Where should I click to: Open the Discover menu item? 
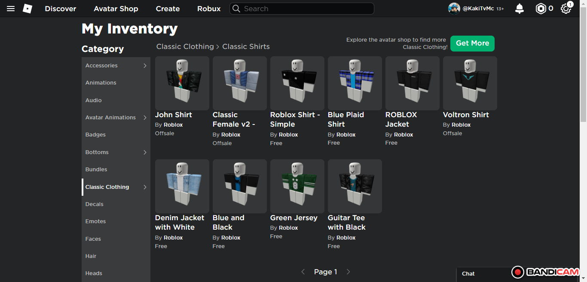(x=61, y=9)
